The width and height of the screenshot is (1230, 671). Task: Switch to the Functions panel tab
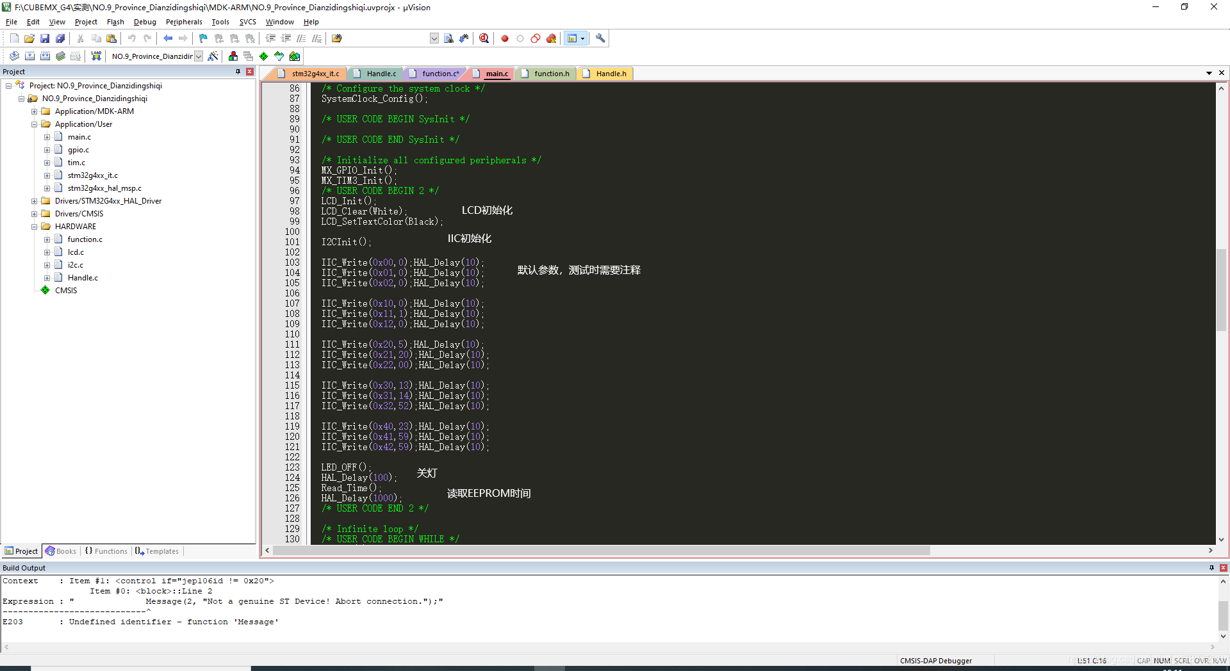[106, 551]
